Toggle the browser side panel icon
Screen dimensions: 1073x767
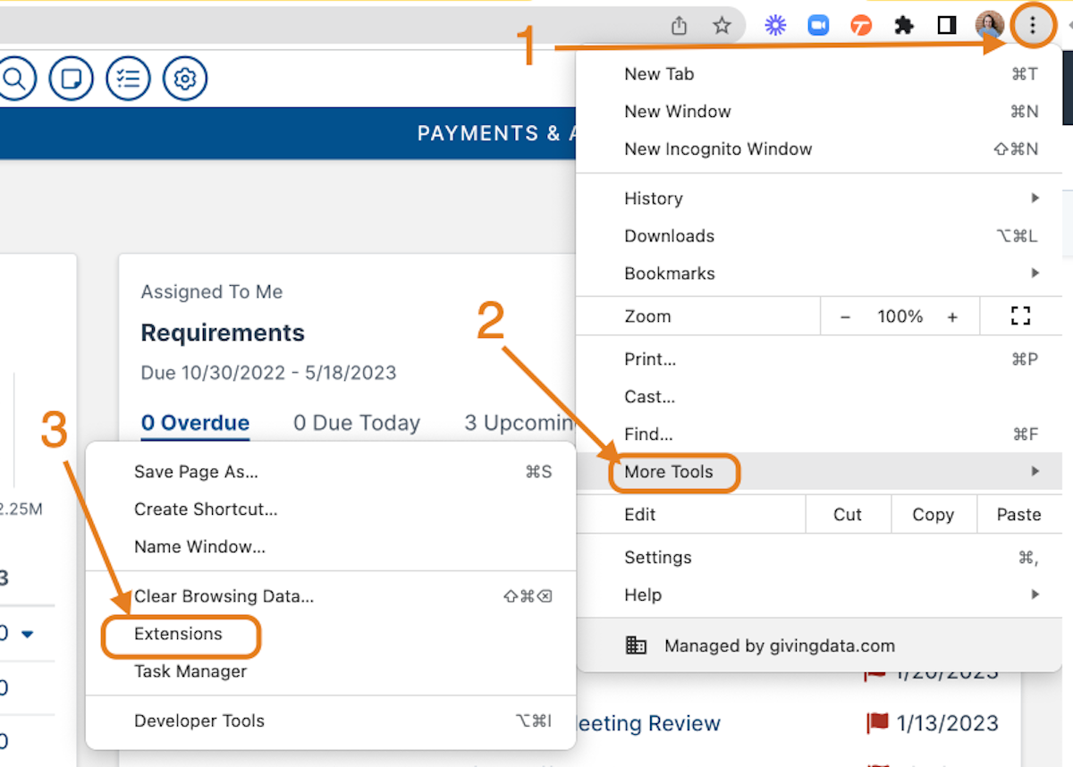coord(947,26)
